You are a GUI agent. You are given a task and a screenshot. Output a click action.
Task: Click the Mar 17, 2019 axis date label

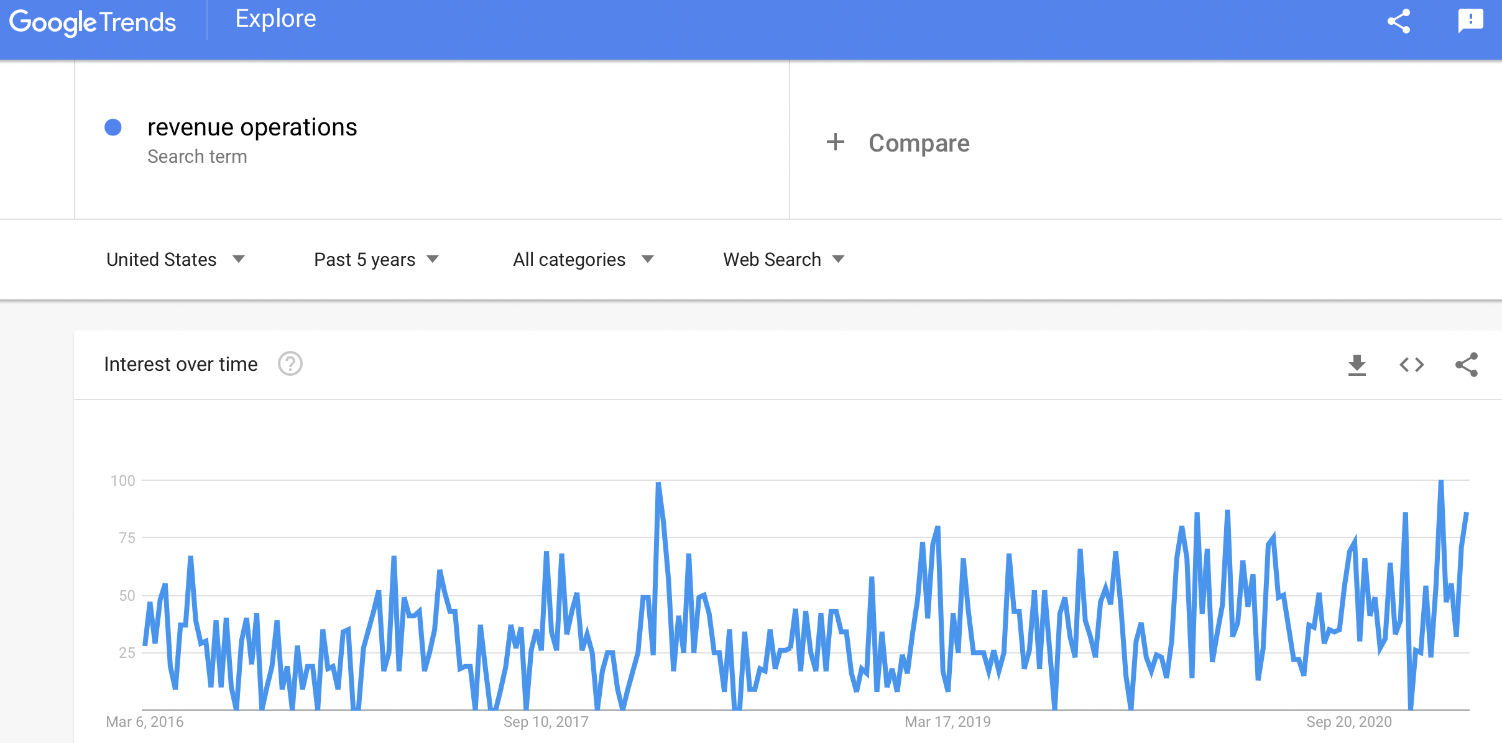coord(947,722)
